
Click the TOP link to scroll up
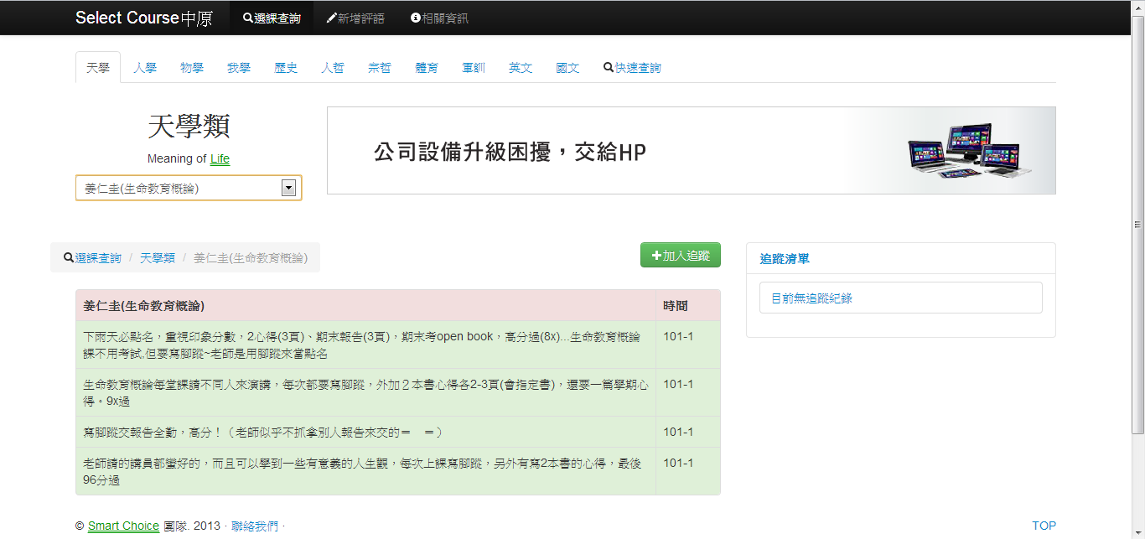pyautogui.click(x=1044, y=526)
